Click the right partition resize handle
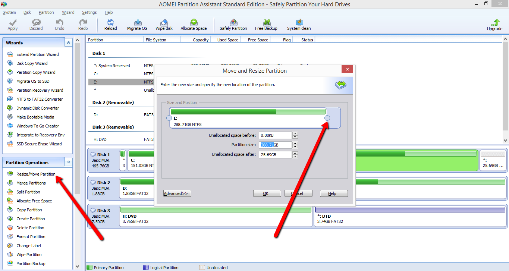509x271 pixels. [x=327, y=118]
